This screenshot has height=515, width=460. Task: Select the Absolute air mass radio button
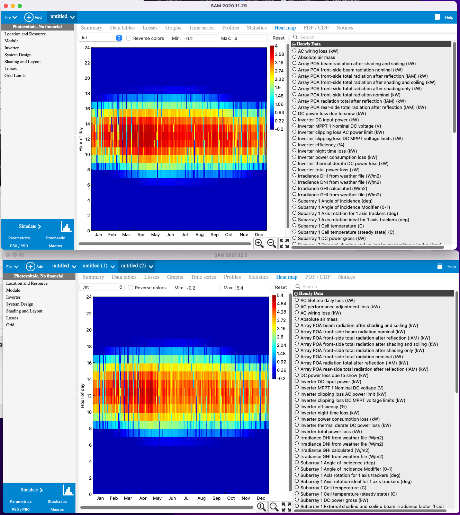click(x=295, y=57)
